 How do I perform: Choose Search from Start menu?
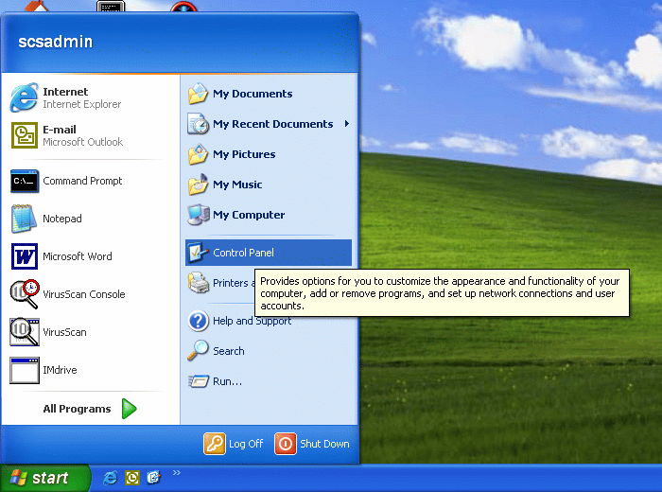228,351
